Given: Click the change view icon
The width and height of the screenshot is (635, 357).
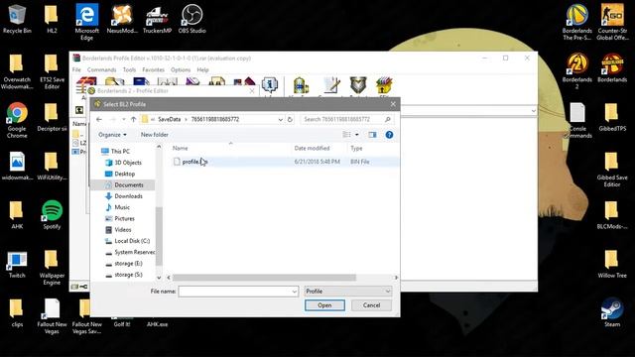Looking at the screenshot, I should point(346,135).
